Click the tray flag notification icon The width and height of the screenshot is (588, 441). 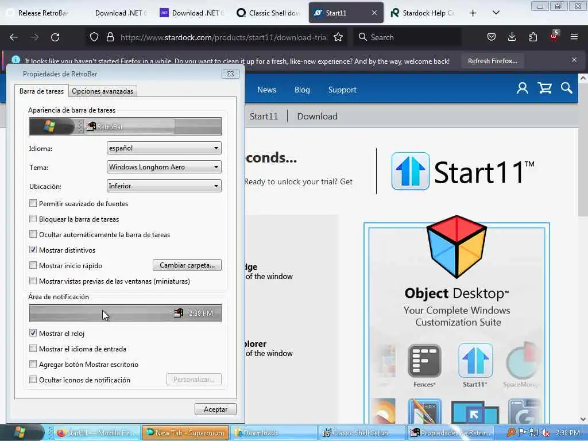pyautogui.click(x=522, y=432)
